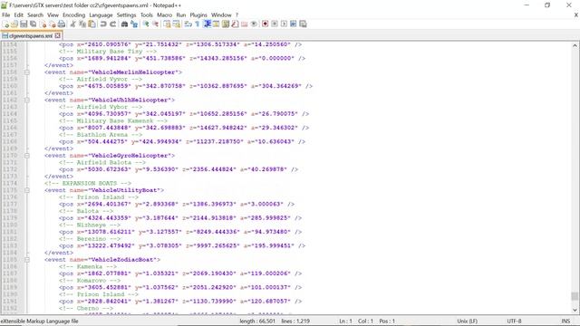Click the Open file toolbar icon

(x=14, y=24)
